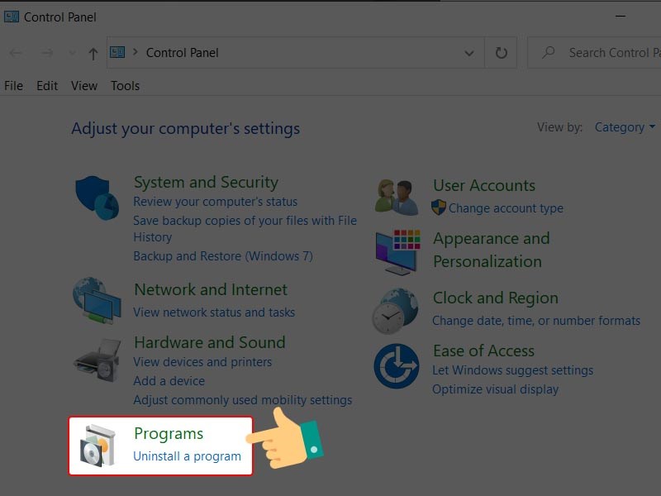Open the Ease of Access icon

tap(397, 365)
